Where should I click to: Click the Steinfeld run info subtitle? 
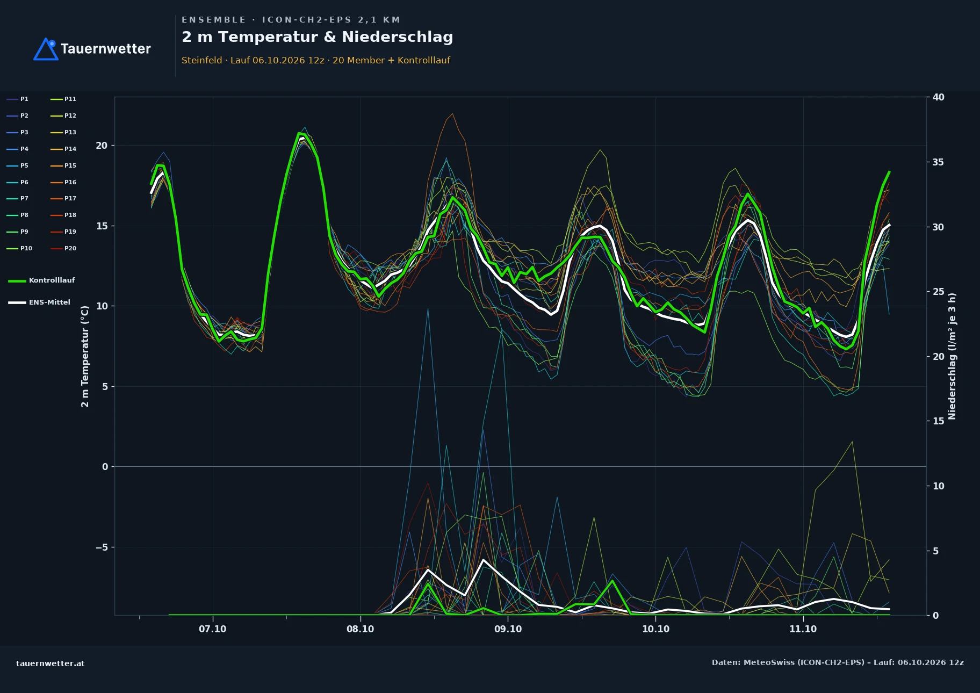coord(316,60)
